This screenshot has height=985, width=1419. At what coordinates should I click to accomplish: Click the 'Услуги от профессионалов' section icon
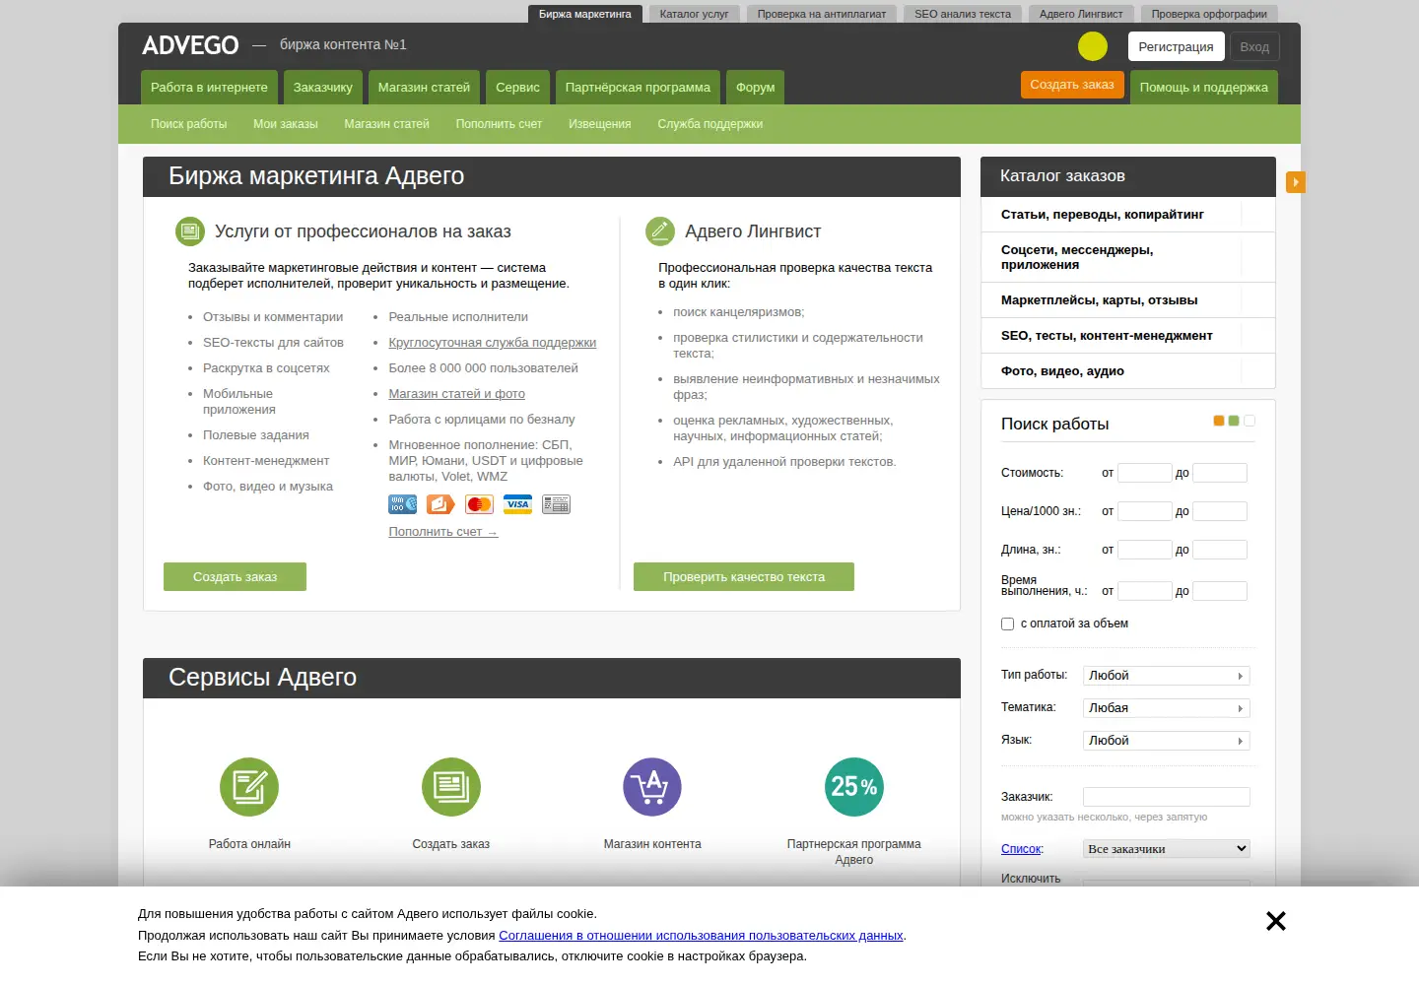[190, 231]
